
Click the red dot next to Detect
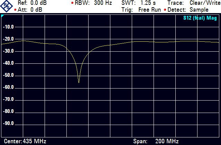click(165, 10)
